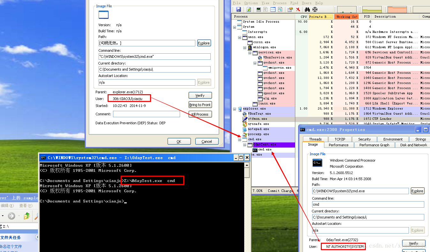The image size is (430, 252).
Task: Click the command prompt scrollbar up arrow
Action: tap(247, 165)
